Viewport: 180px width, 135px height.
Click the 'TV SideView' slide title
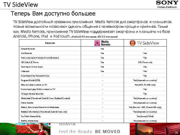[21, 4]
